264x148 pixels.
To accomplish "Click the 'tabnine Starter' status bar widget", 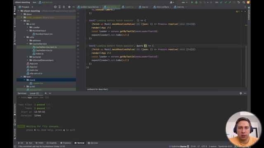I will 179,146.
